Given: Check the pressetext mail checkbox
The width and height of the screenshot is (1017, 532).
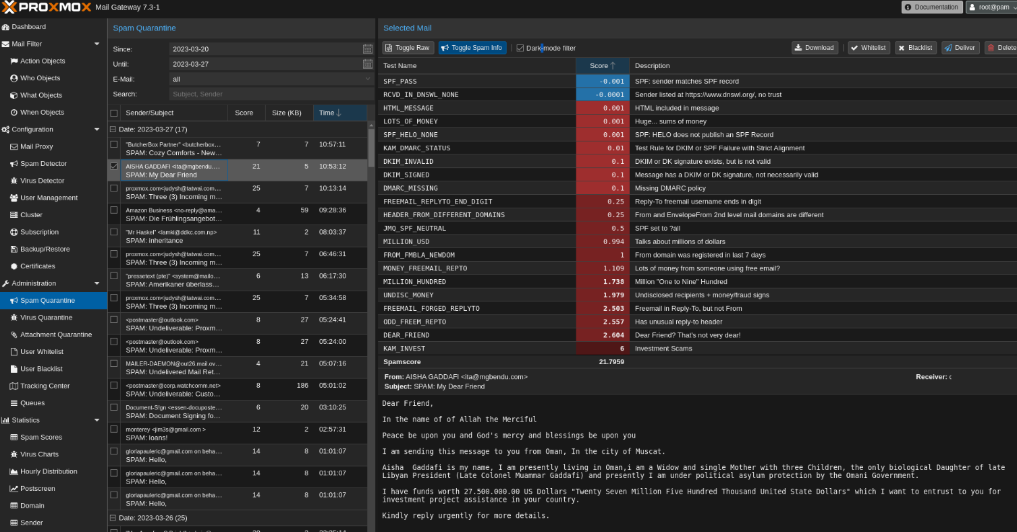Looking at the screenshot, I should point(114,276).
